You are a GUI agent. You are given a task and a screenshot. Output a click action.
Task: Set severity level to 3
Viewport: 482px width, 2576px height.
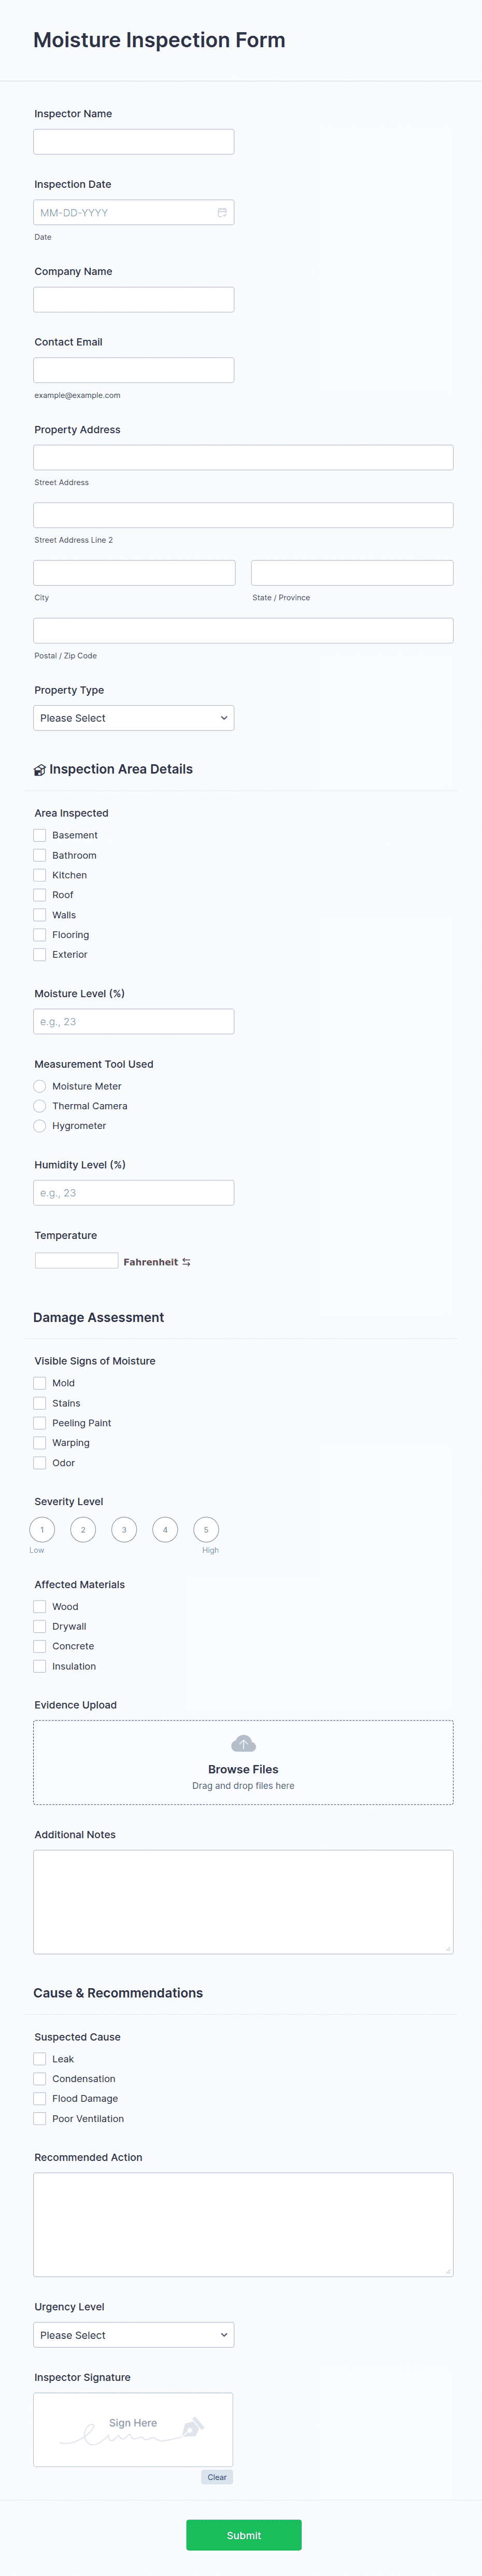(124, 1530)
